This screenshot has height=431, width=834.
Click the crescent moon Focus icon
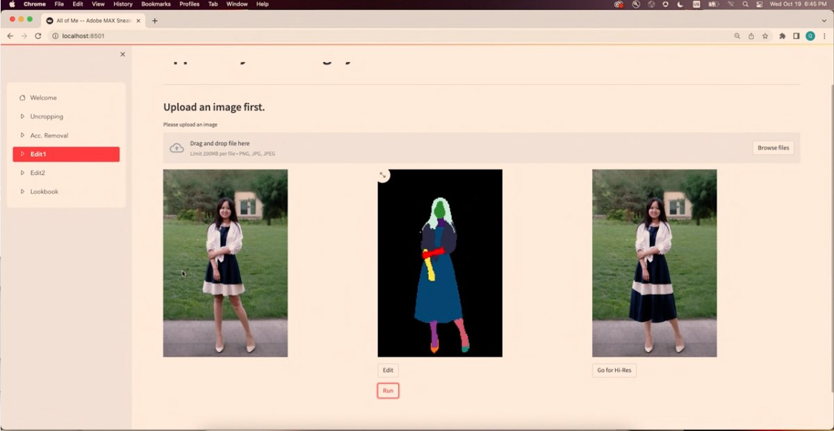pos(681,4)
